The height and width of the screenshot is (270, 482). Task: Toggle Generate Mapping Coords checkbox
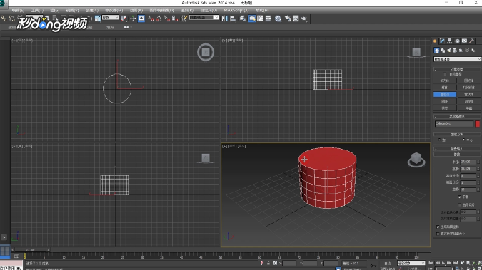[438, 227]
